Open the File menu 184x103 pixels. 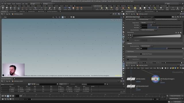(x=2, y=4)
